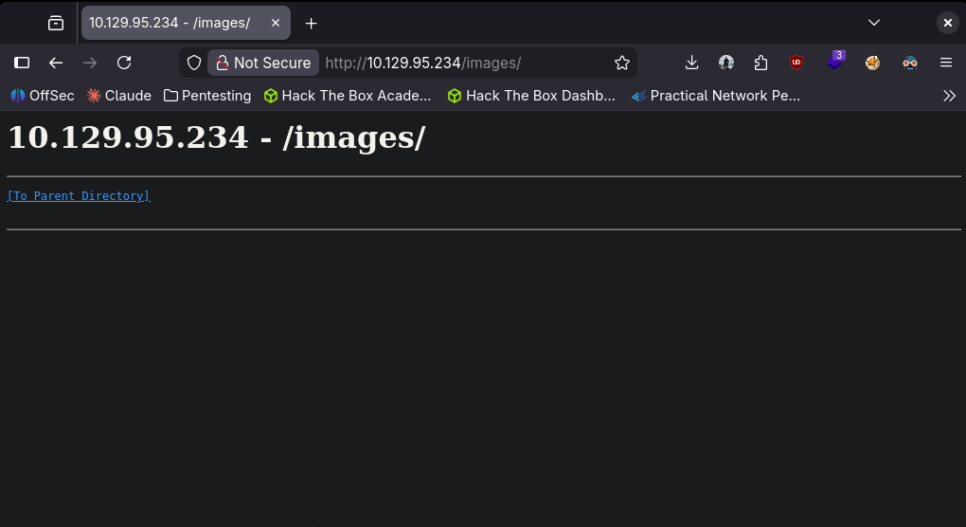Image resolution: width=966 pixels, height=527 pixels.
Task: Go back to the previous page
Action: click(56, 63)
